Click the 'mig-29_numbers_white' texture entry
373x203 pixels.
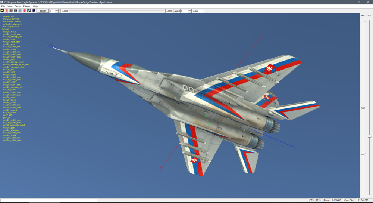point(14,67)
